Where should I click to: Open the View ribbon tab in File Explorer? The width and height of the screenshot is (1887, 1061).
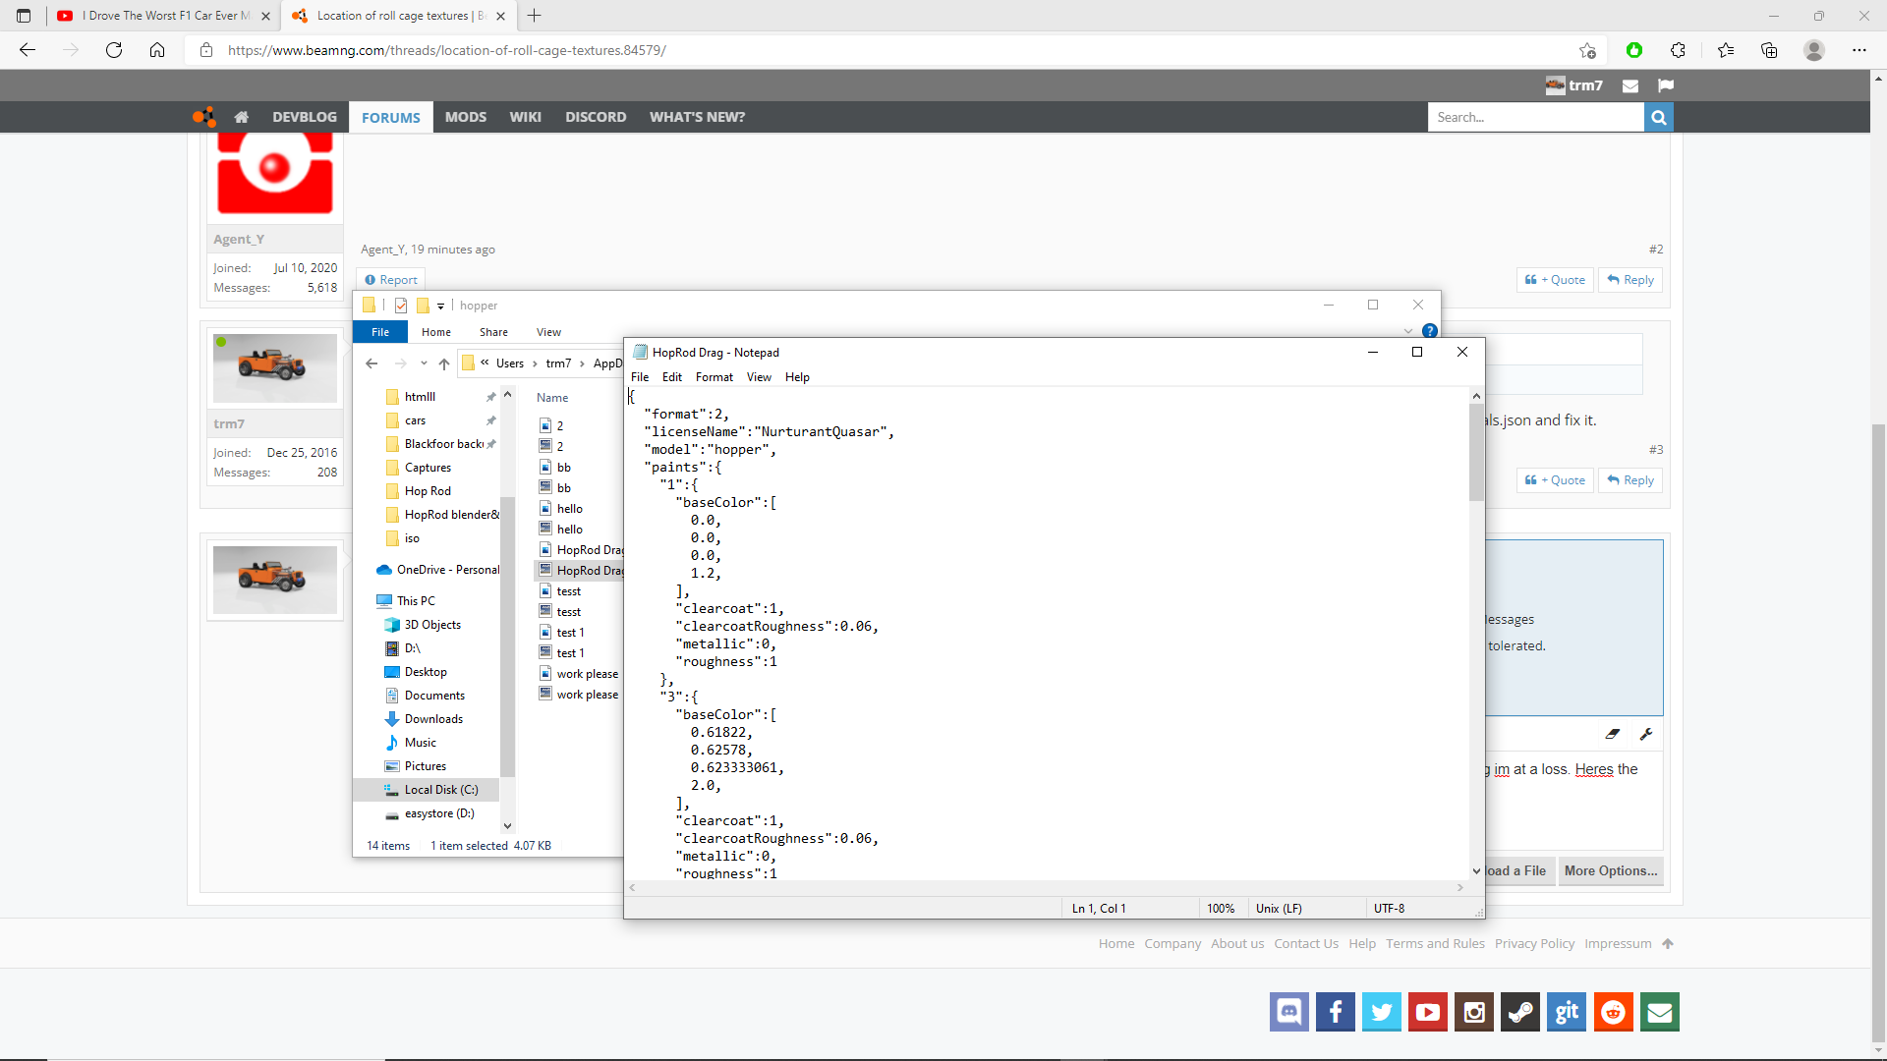click(548, 332)
